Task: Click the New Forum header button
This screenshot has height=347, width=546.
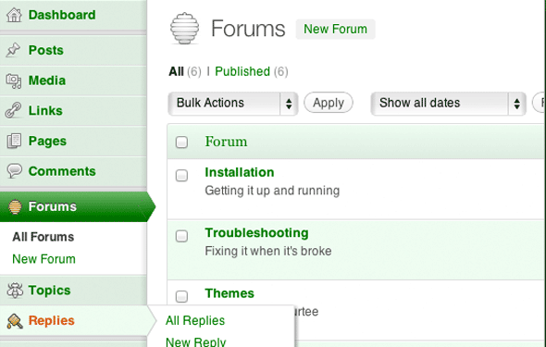Action: coord(335,30)
